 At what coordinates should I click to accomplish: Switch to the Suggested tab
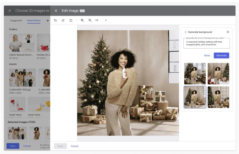(x=16, y=20)
